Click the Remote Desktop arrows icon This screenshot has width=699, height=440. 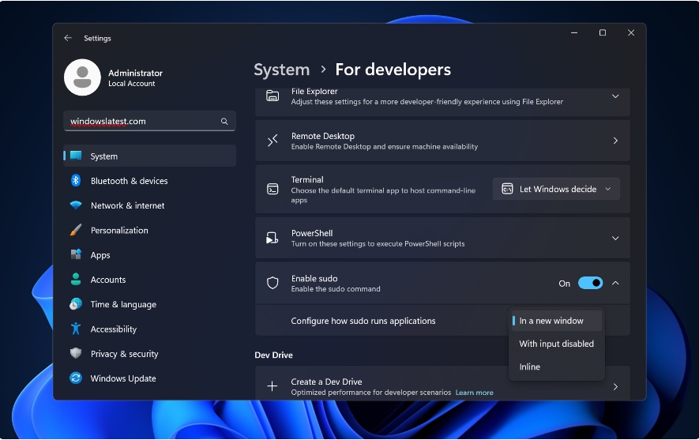[x=272, y=141]
